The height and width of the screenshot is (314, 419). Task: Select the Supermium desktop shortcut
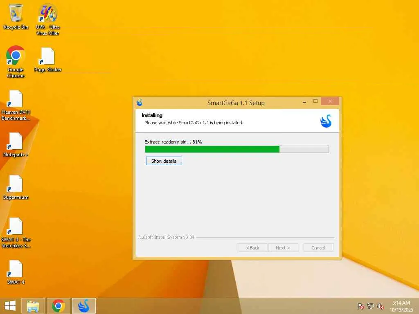pyautogui.click(x=16, y=187)
